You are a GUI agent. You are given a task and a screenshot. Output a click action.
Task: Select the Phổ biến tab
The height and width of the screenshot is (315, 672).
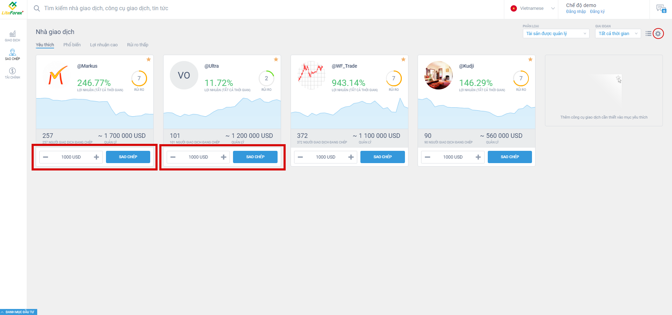(72, 45)
